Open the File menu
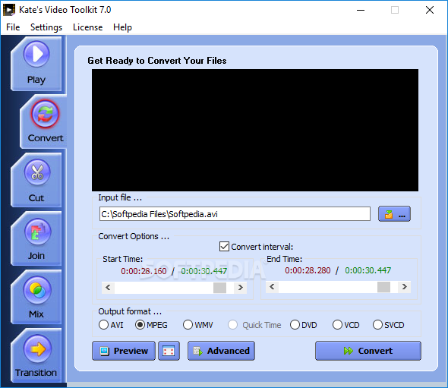Image resolution: width=448 pixels, height=388 pixels. (13, 27)
